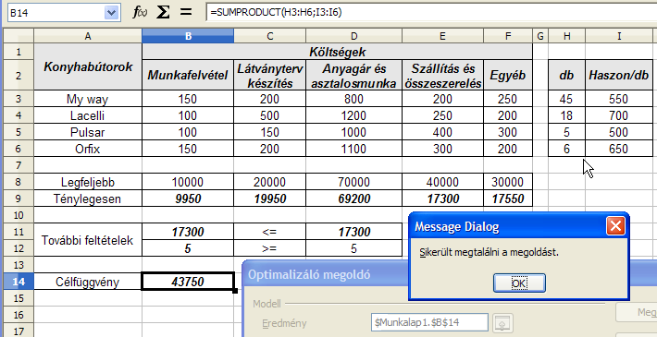Viewport: 657px width, 337px height.
Task: Click OK in the Message Dialog
Action: pyautogui.click(x=519, y=283)
